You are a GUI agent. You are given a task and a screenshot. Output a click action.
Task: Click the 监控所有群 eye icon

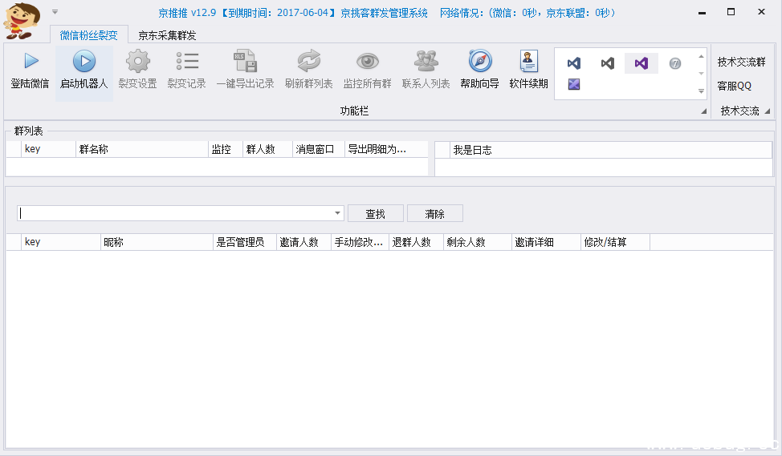(368, 61)
